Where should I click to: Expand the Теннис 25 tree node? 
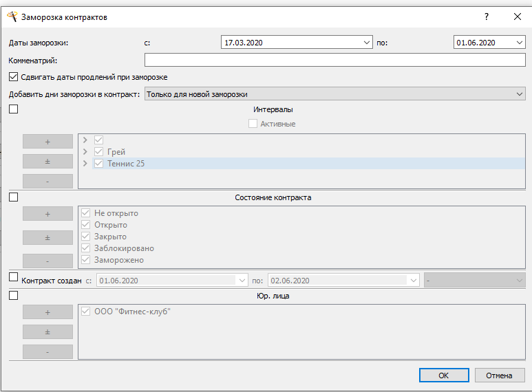pyautogui.click(x=85, y=164)
